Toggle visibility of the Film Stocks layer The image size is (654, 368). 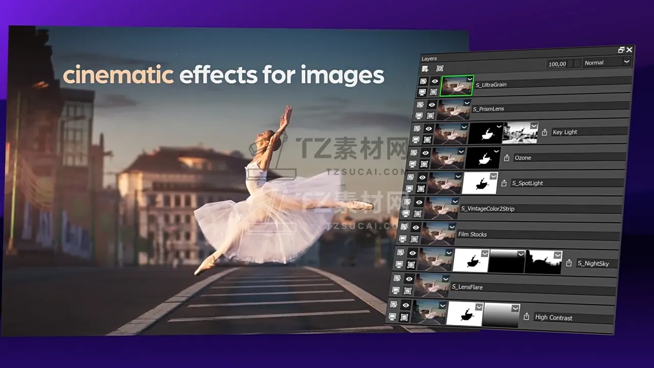pos(416,227)
